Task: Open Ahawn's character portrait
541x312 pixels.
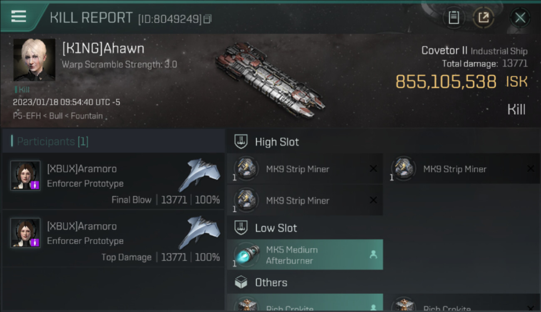Action: coord(34,60)
